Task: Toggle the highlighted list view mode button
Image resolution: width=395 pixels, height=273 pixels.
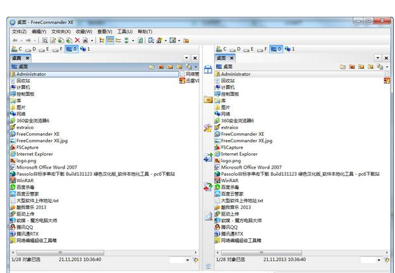Action: (110, 41)
